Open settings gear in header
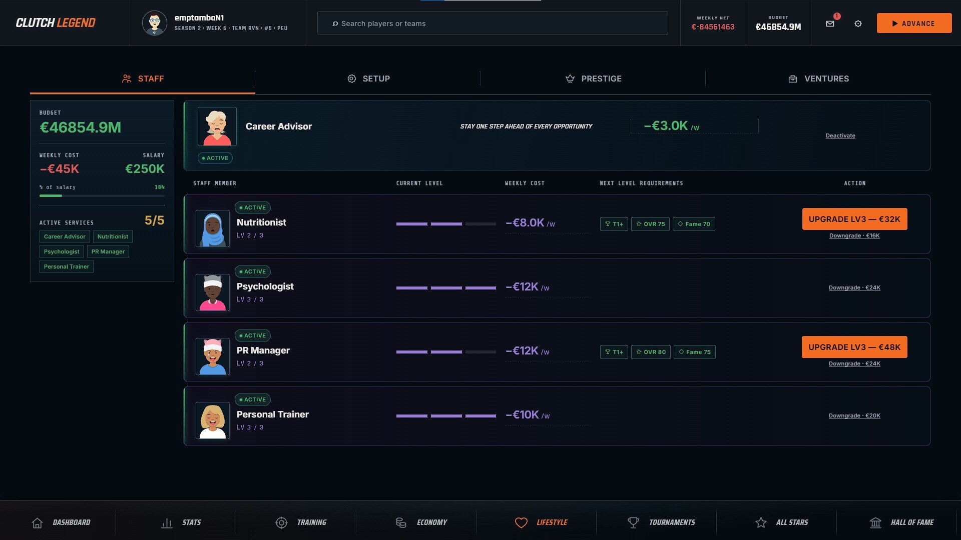961x540 pixels. coord(858,23)
